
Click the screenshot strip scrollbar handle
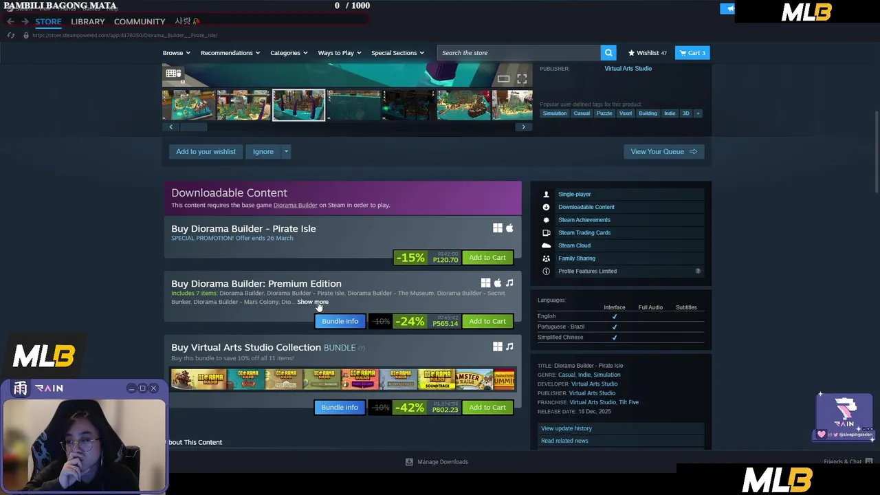[193, 126]
